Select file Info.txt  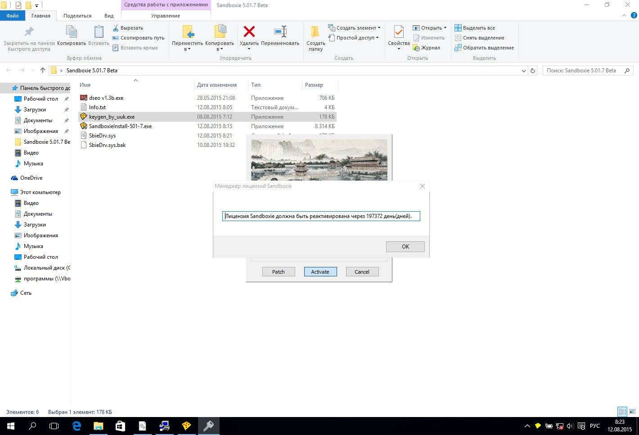[x=97, y=107]
